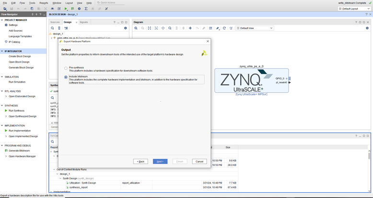The height and width of the screenshot is (198, 373).
Task: Select the Utilization - Synth Design report row
Action: click(143, 183)
